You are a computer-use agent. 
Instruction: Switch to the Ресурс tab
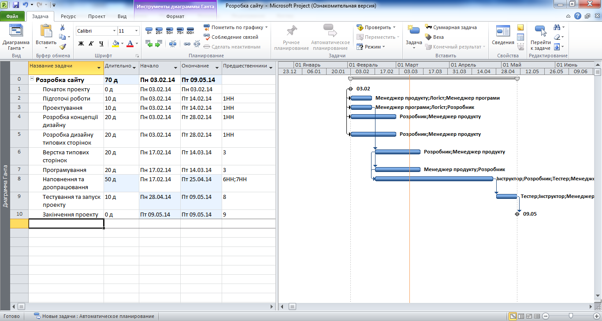click(68, 16)
